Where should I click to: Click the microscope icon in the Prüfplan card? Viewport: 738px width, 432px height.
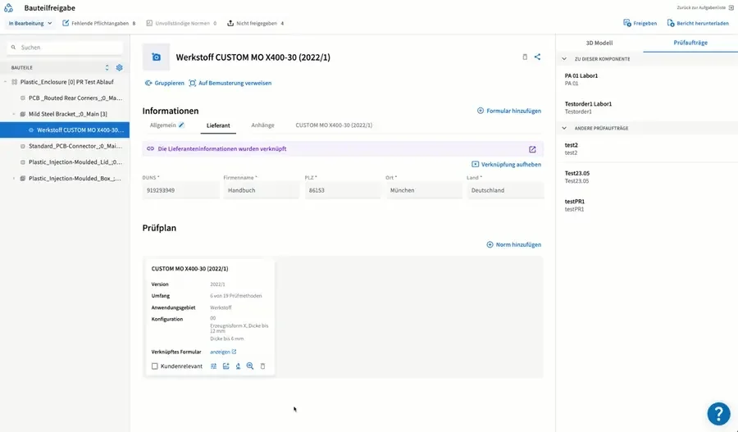[238, 366]
